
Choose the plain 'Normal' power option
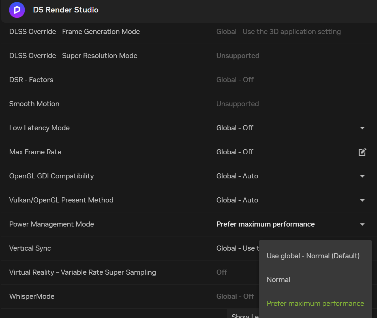(279, 280)
